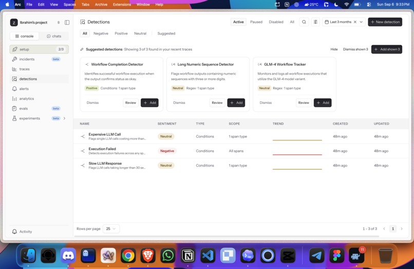Viewport: 414px width, 269px height.
Task: Open the Suggested tab
Action: point(166,33)
